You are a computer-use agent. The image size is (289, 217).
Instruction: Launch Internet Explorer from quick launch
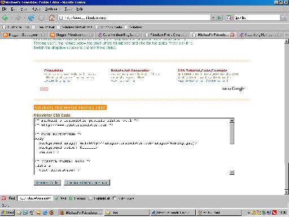click(x=45, y=212)
